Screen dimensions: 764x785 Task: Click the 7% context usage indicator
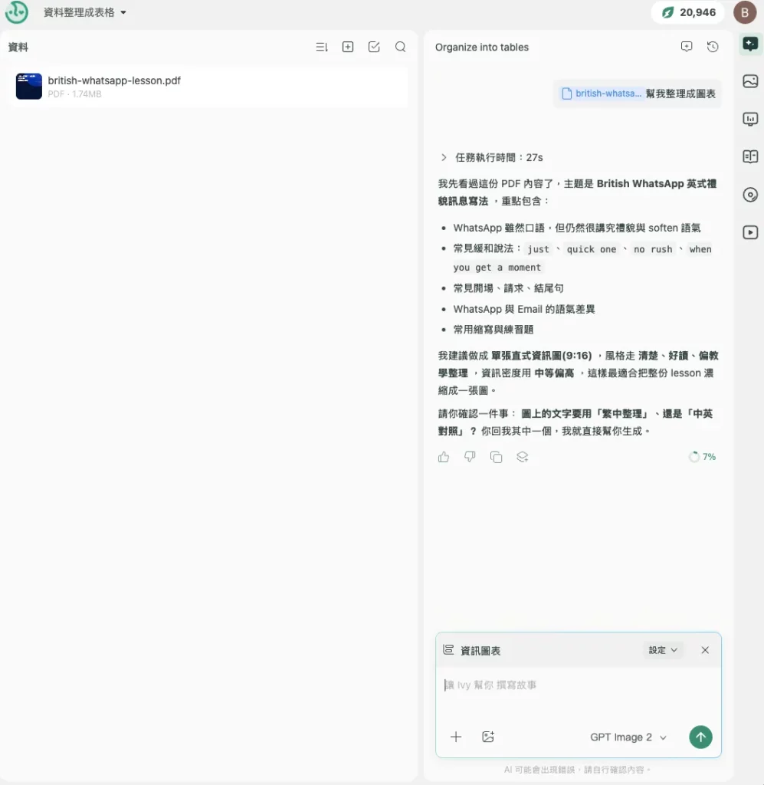(x=703, y=457)
